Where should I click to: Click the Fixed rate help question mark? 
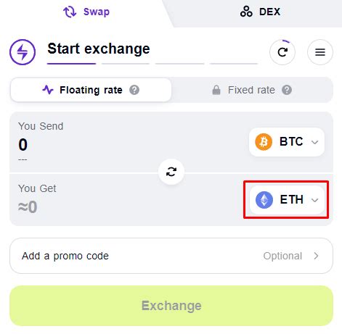click(287, 90)
